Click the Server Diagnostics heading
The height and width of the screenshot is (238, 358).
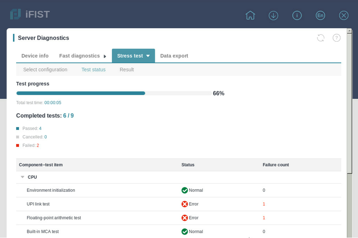pos(44,38)
